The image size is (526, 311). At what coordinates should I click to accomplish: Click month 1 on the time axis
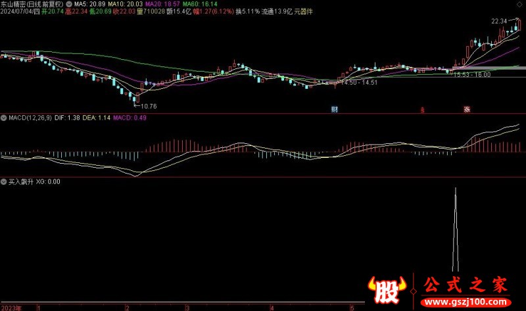click(39, 308)
